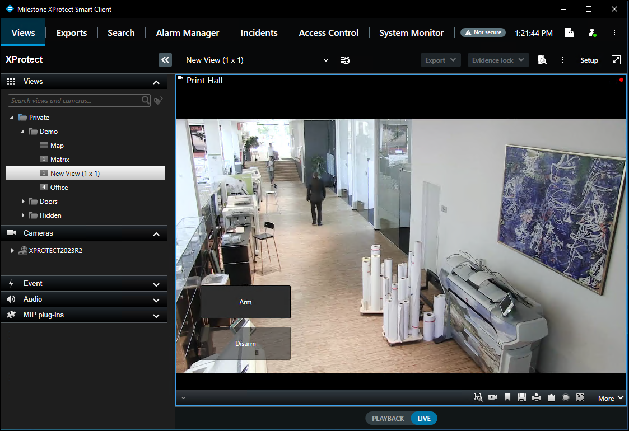
Task: Collapse the side panel with double-arrow button
Action: click(x=165, y=60)
